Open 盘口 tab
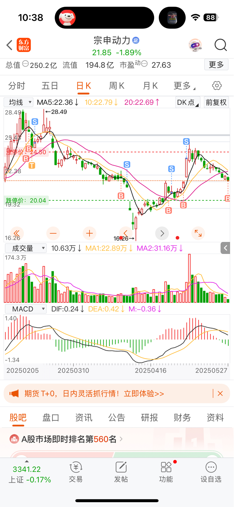The width and height of the screenshot is (234, 507). coord(51,417)
